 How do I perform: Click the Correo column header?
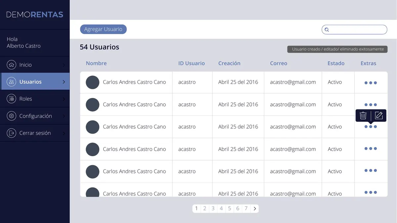[279, 63]
